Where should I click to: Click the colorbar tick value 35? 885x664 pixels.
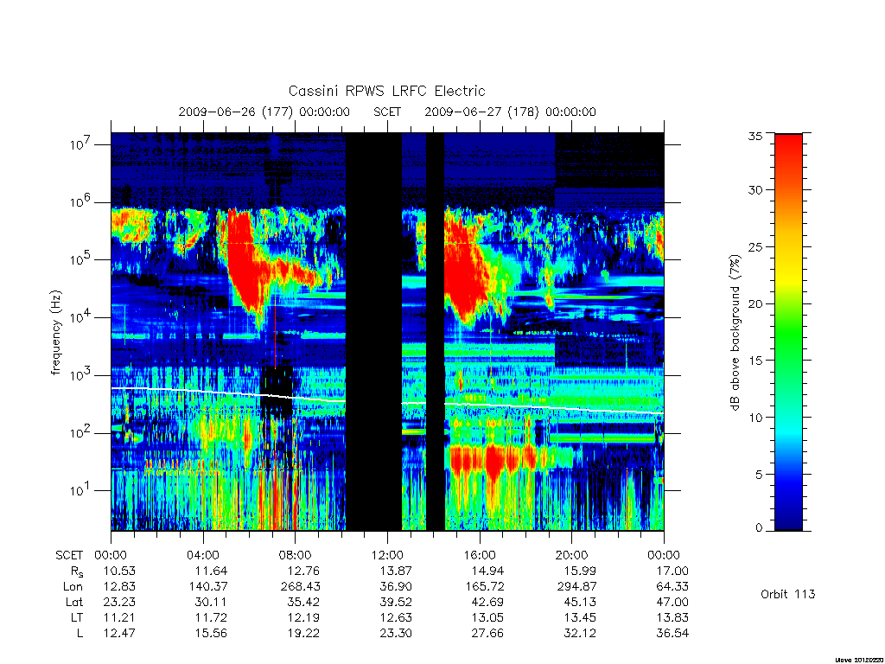tap(755, 136)
